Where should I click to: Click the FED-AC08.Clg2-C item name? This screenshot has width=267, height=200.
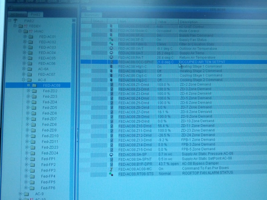pyautogui.click(x=132, y=80)
